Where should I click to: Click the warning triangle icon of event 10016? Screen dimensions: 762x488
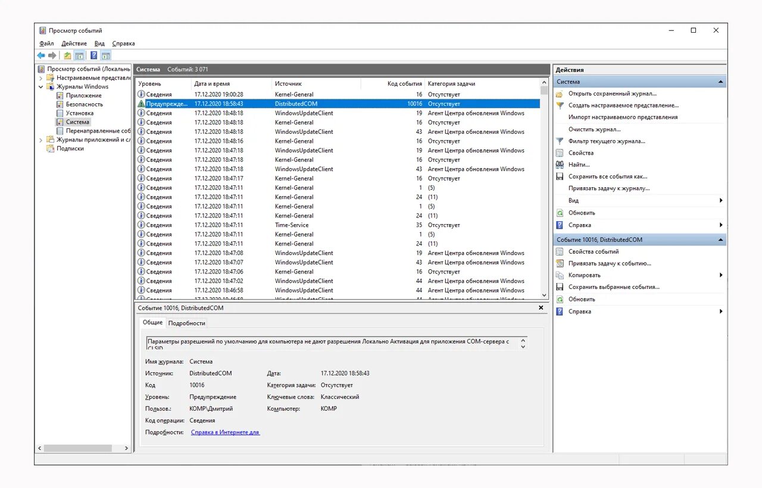141,103
